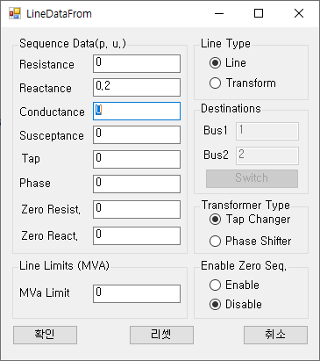320x361 pixels.
Task: Click the Zero React. input box
Action: (x=137, y=235)
